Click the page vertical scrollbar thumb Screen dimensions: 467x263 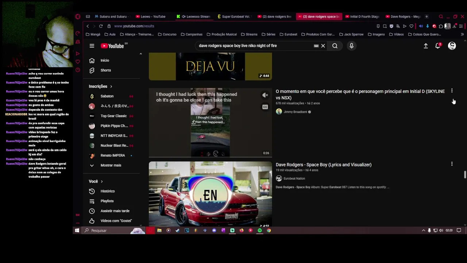pos(465,175)
